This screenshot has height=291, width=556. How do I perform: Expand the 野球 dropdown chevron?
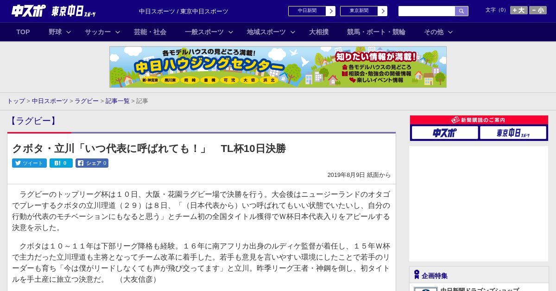pos(69,32)
